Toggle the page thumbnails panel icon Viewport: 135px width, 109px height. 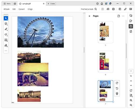tap(131, 26)
